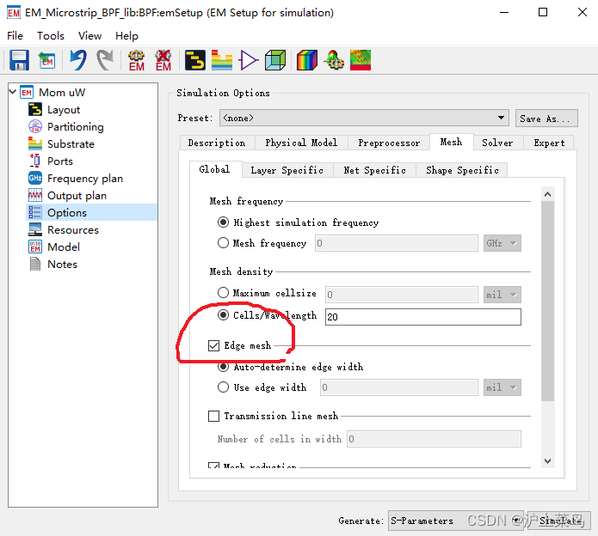Open Frequency plan in the tree
The width and height of the screenshot is (598, 536).
[84, 178]
